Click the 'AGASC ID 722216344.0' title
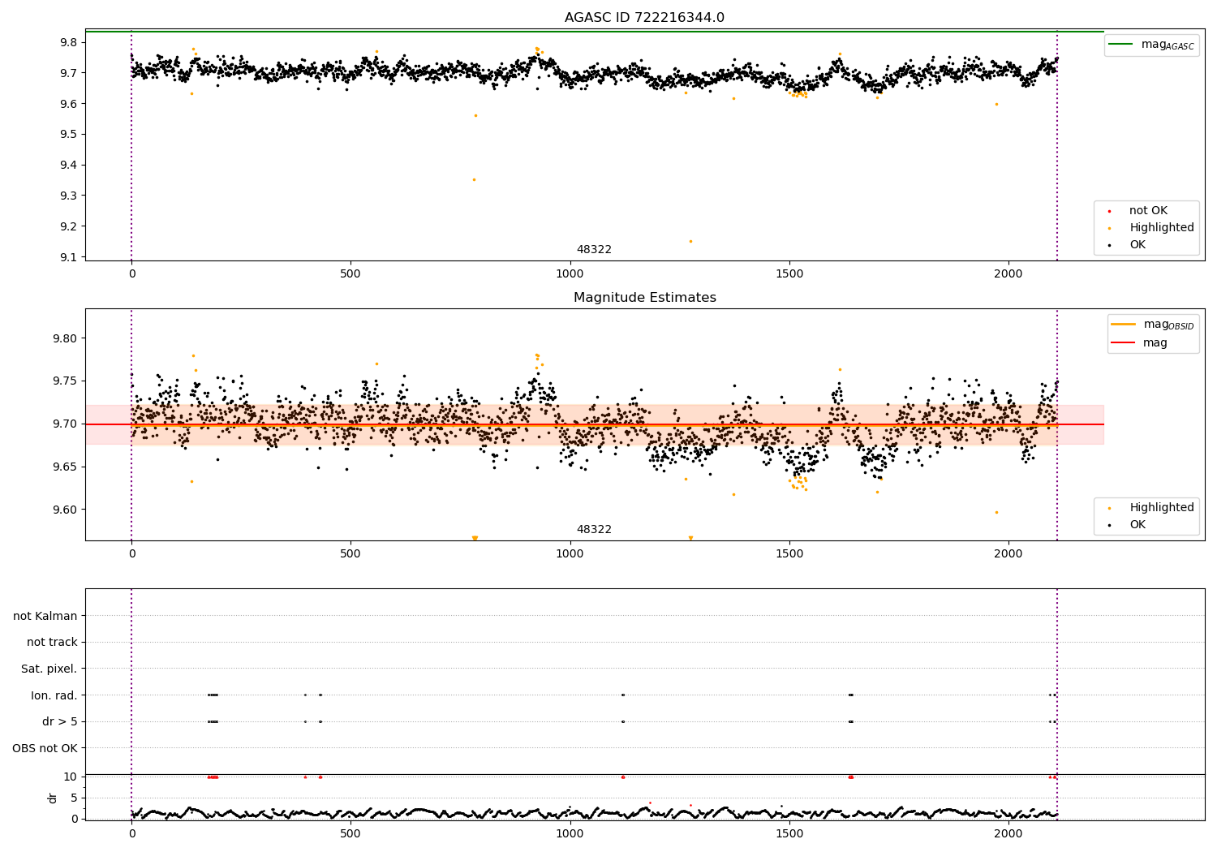This screenshot has width=1217, height=852. click(645, 18)
